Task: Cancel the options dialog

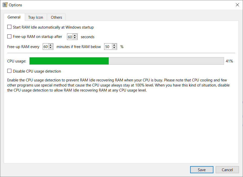Action: coord(227,170)
